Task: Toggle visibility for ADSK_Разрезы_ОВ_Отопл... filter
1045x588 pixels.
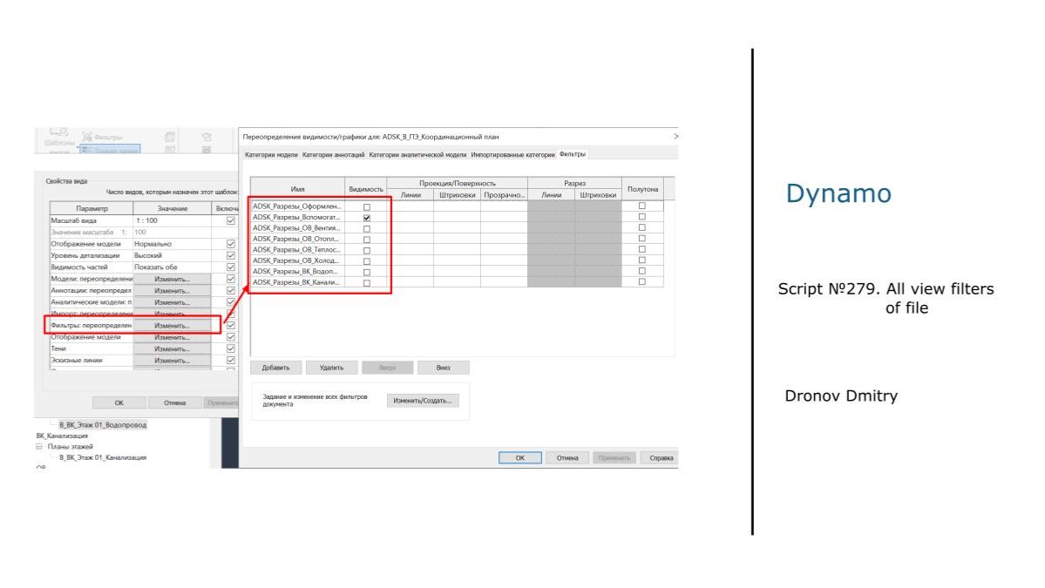Action: 367,240
